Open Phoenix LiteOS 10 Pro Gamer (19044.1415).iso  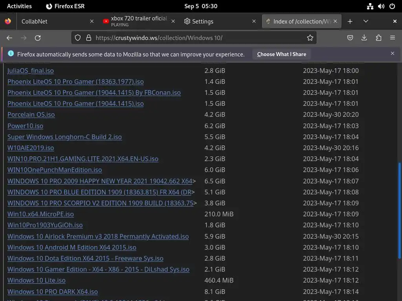(x=75, y=103)
